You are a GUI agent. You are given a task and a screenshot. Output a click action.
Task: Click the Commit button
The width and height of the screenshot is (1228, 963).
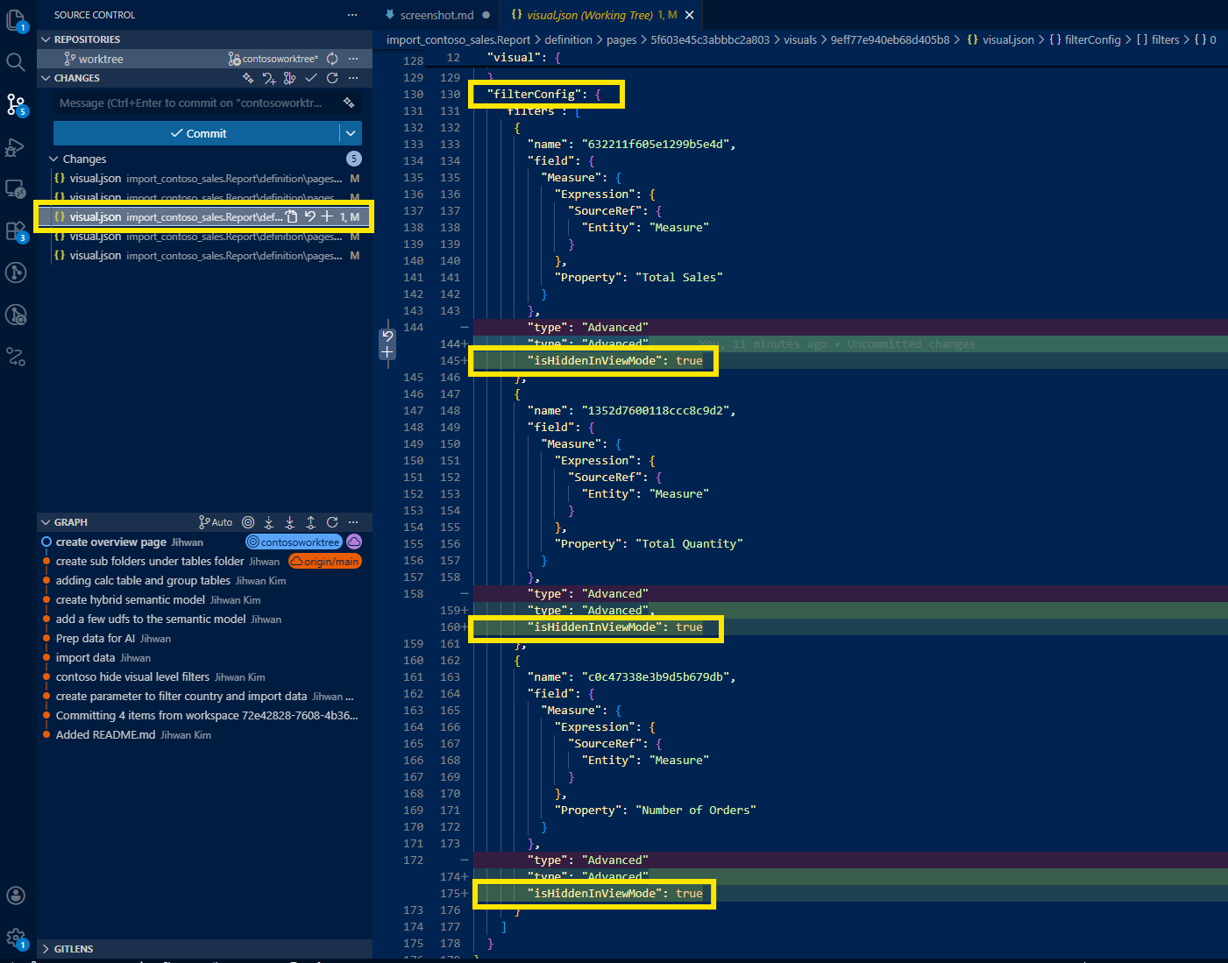[197, 133]
